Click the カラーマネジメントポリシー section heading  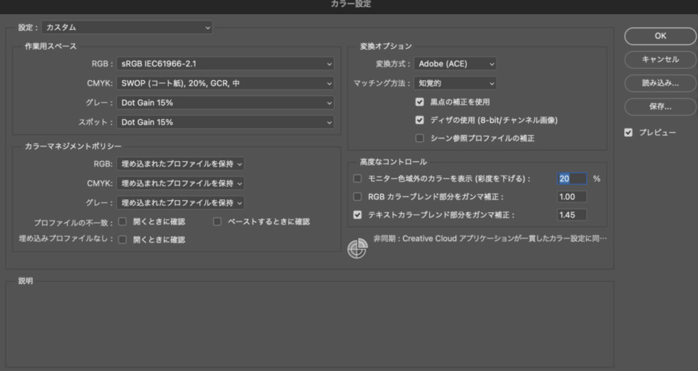[x=73, y=147]
